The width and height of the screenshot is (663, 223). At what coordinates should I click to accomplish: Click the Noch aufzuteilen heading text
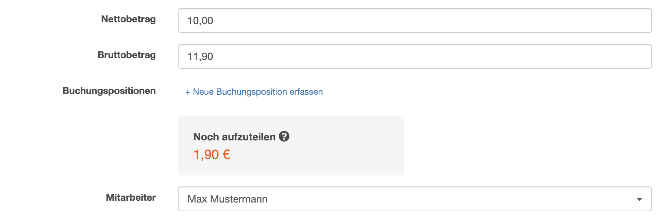(234, 137)
